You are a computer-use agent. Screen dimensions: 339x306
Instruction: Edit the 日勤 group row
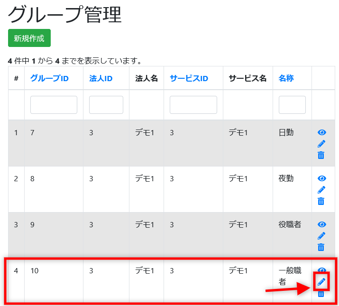(x=321, y=144)
